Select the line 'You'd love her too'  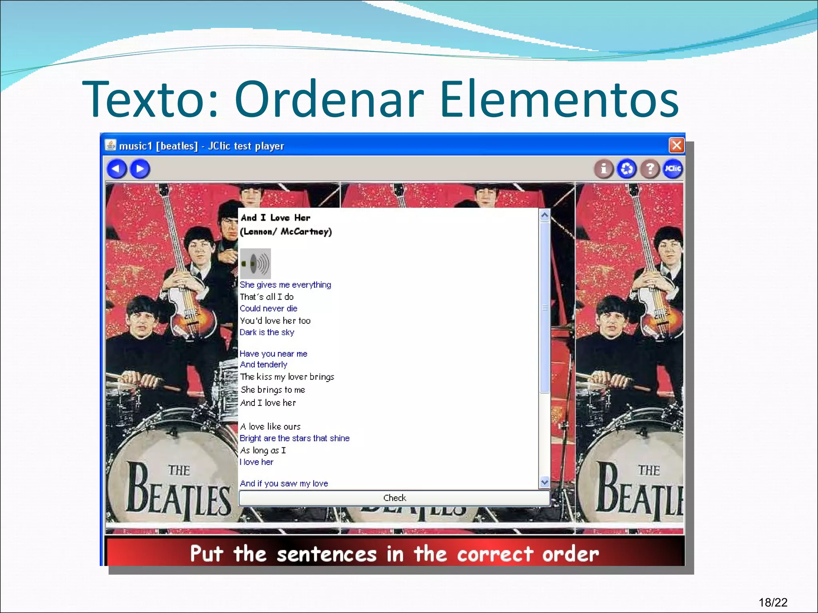pyautogui.click(x=275, y=320)
